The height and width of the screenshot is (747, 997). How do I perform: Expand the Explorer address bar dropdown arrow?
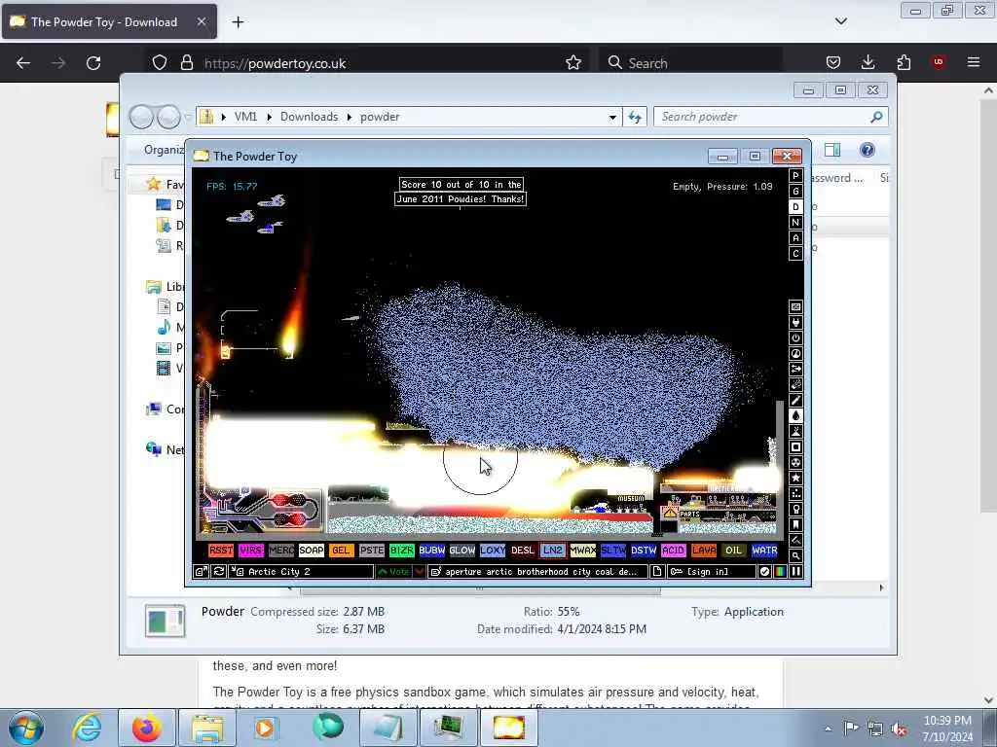coord(612,117)
